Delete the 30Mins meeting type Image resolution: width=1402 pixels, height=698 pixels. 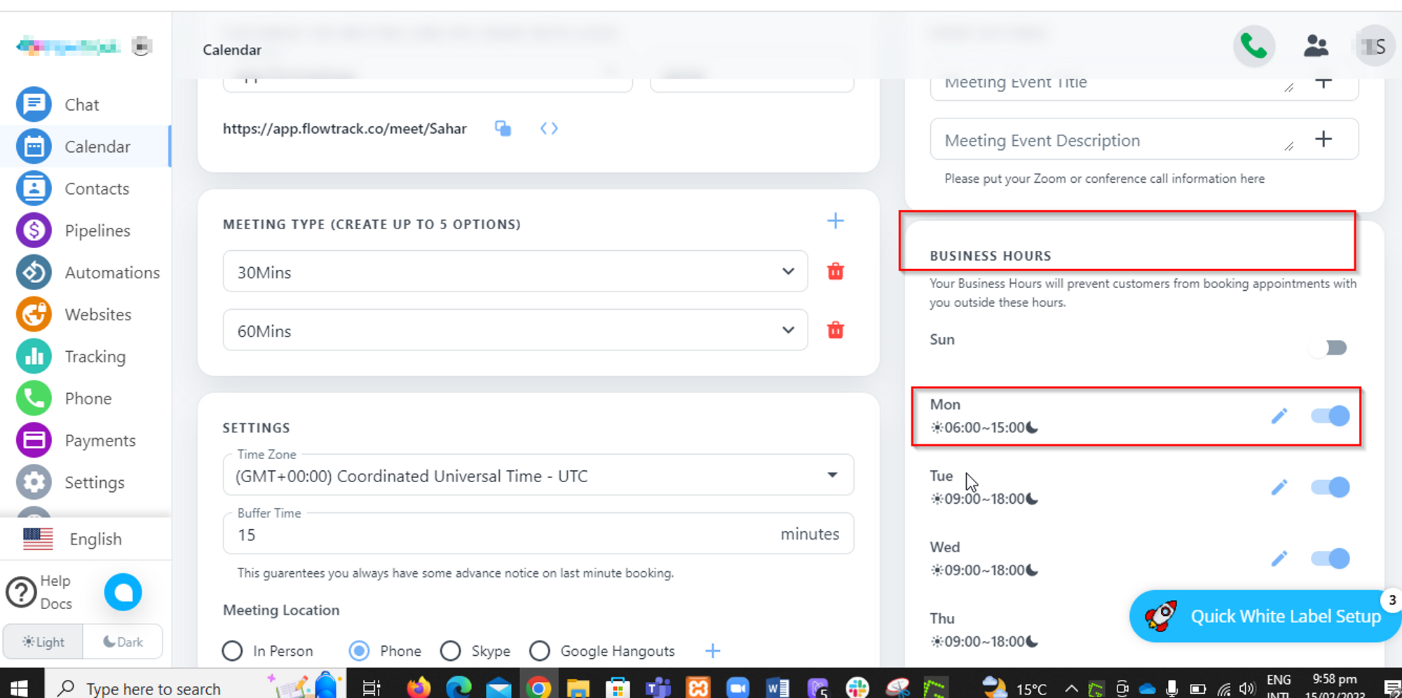tap(835, 271)
